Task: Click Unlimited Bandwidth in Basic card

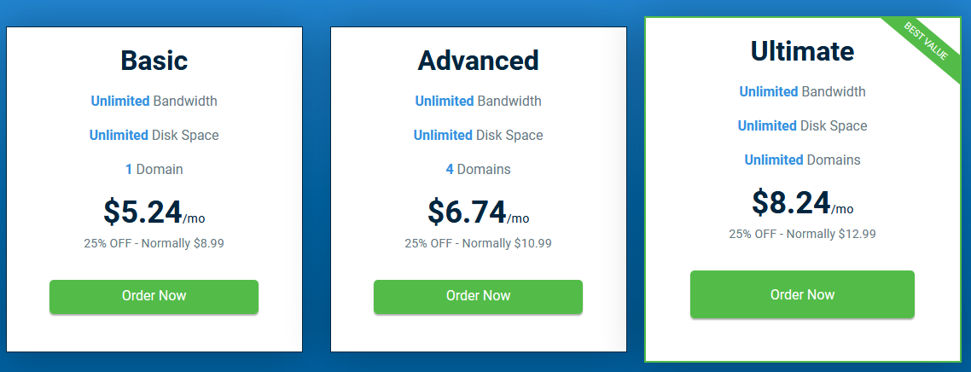Action: point(154,101)
